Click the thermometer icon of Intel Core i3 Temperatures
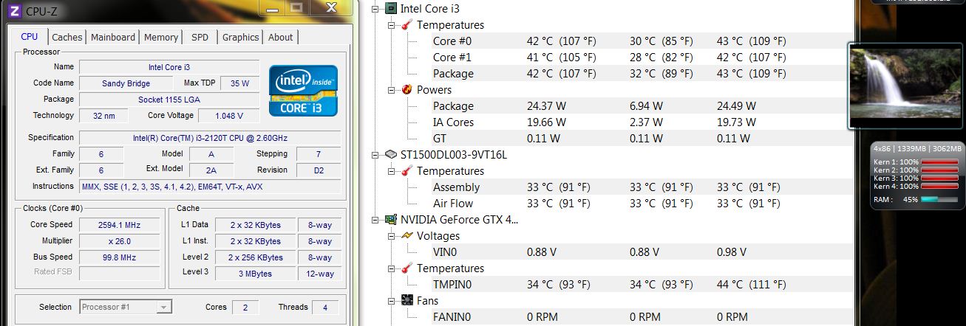Screen dimensions: 966x326 (x=406, y=25)
